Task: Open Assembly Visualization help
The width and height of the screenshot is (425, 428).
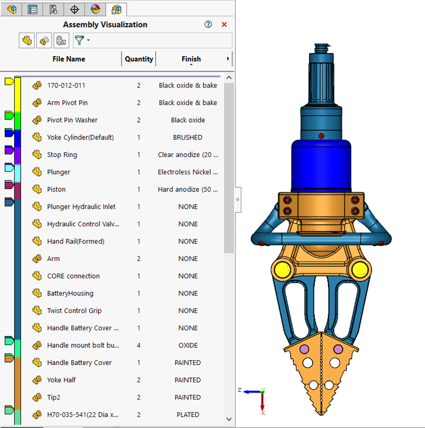Action: pyautogui.click(x=208, y=25)
